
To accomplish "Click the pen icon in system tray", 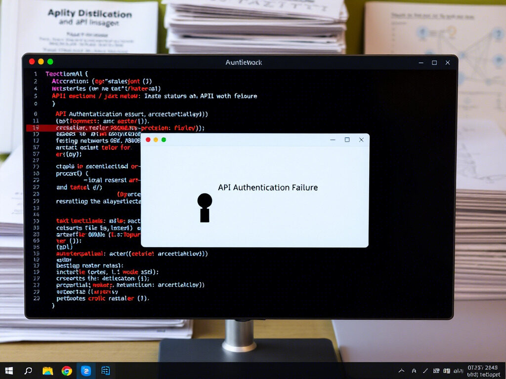I will click(x=425, y=371).
